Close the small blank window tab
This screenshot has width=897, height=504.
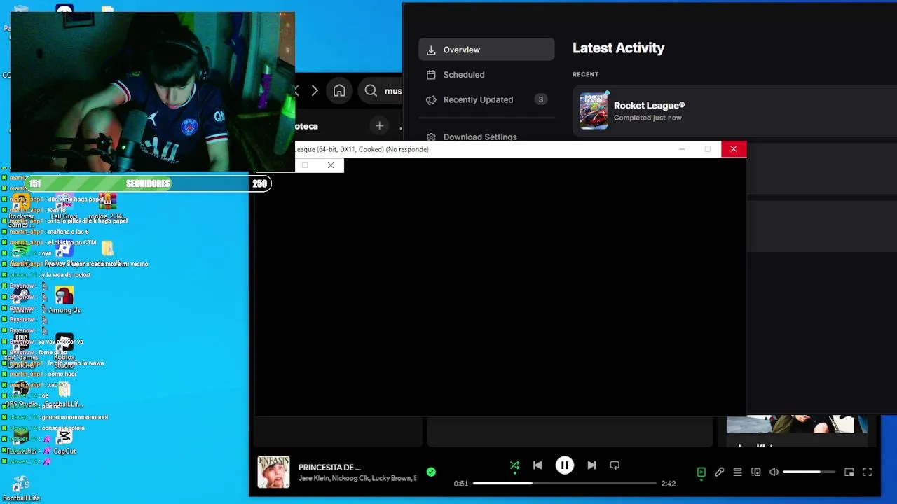(331, 165)
